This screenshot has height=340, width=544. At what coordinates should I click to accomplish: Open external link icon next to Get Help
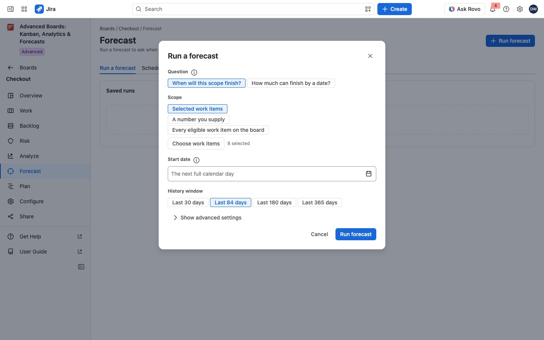(x=80, y=236)
